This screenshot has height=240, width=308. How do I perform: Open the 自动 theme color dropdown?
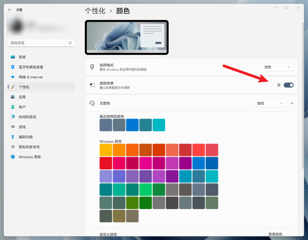click(x=270, y=103)
